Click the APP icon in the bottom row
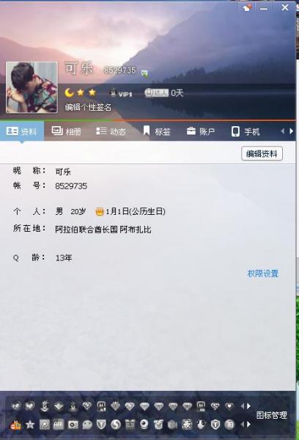This screenshot has width=299, height=440. click(59, 425)
